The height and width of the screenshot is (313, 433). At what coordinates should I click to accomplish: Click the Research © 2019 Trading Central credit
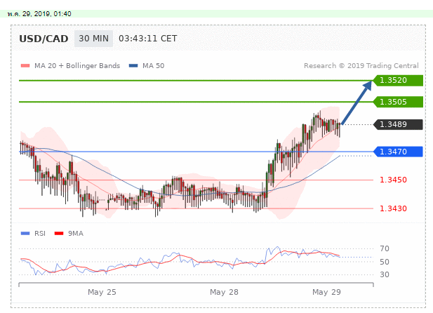[361, 66]
